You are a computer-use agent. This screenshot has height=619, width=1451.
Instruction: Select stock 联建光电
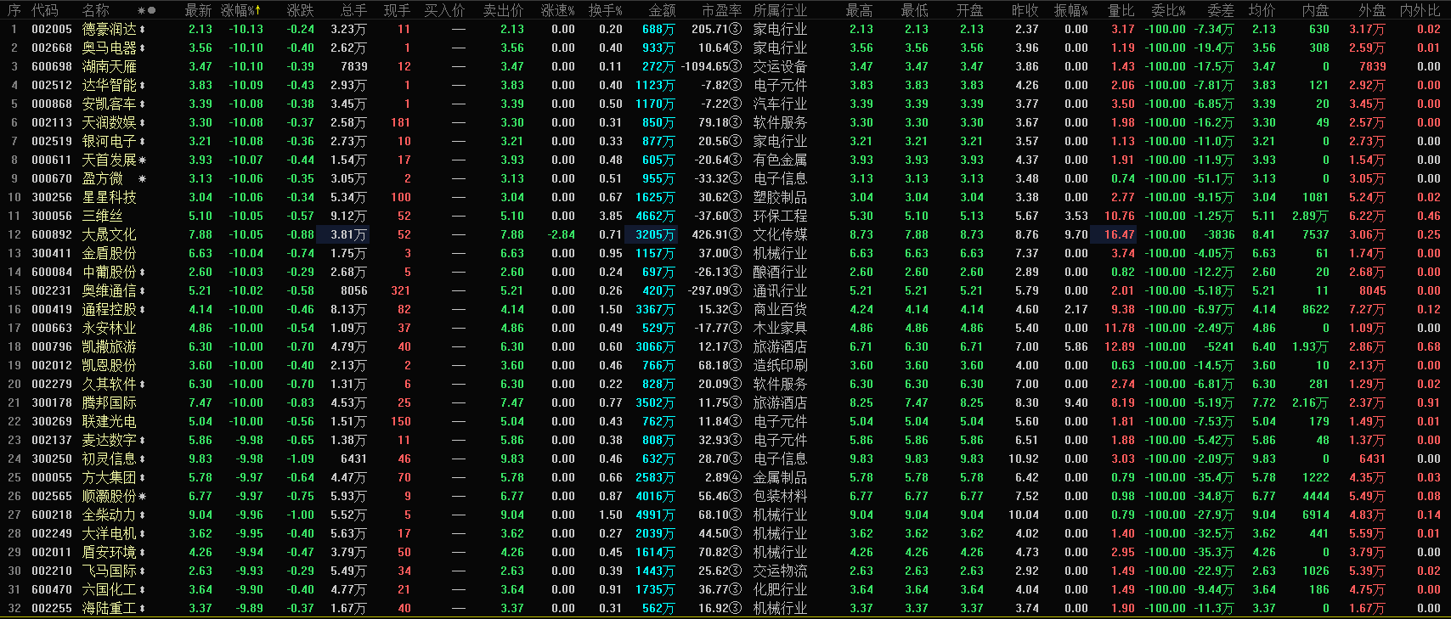point(109,421)
